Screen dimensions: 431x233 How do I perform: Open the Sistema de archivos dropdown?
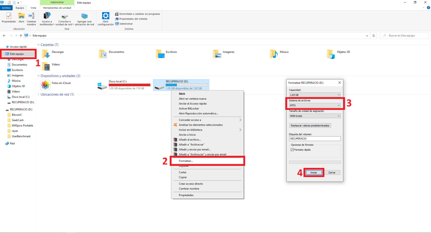(x=315, y=105)
